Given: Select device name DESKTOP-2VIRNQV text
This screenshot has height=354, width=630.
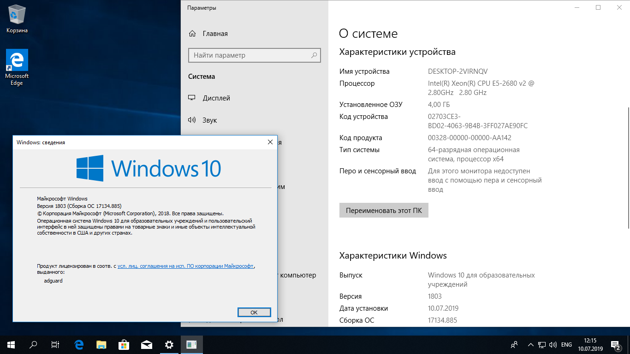Looking at the screenshot, I should coord(458,71).
